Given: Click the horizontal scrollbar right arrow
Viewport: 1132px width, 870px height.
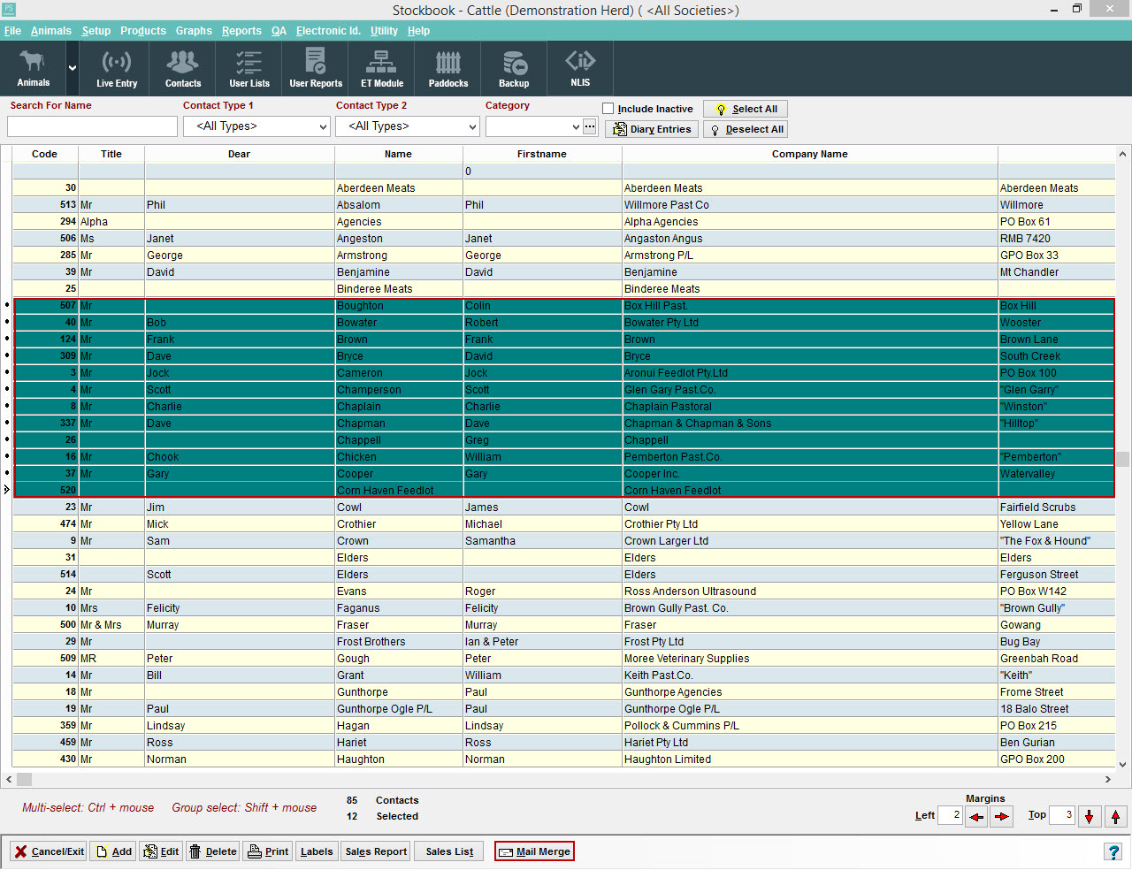Looking at the screenshot, I should pyautogui.click(x=1108, y=779).
